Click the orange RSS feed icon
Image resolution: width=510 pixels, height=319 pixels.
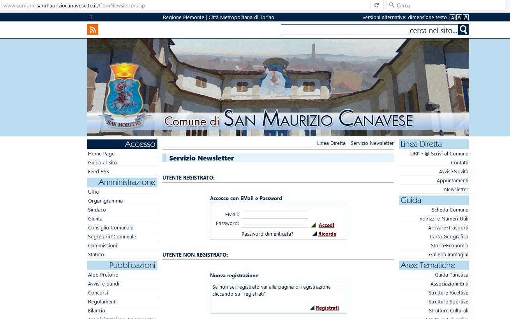tap(93, 30)
